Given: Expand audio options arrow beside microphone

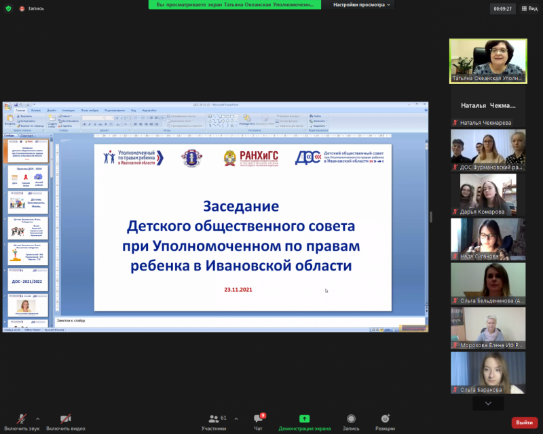Looking at the screenshot, I should 37,418.
